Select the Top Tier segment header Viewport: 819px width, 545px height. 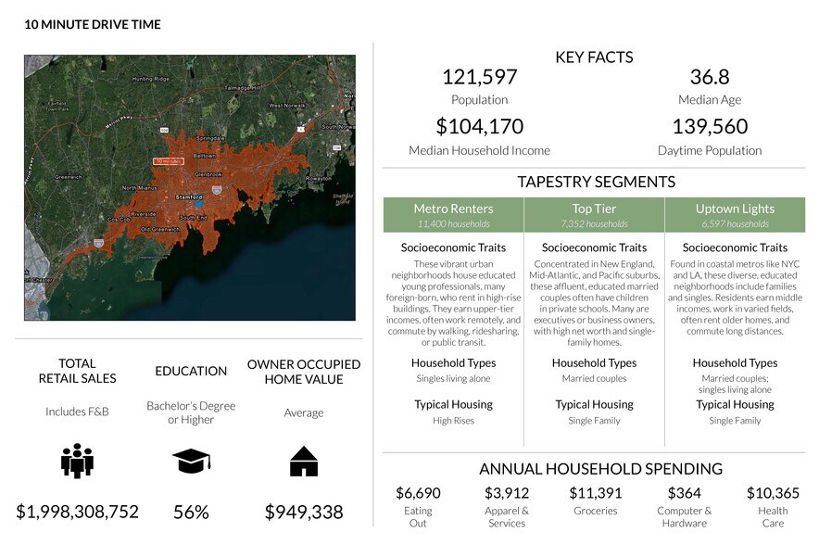click(x=594, y=215)
